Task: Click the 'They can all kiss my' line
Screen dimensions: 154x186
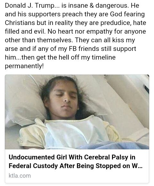Action: pos(105,40)
